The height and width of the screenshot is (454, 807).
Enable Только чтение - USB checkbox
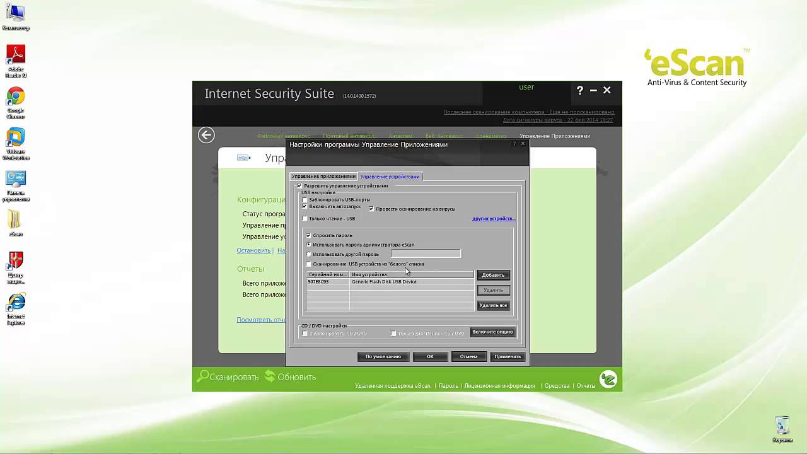click(x=305, y=219)
